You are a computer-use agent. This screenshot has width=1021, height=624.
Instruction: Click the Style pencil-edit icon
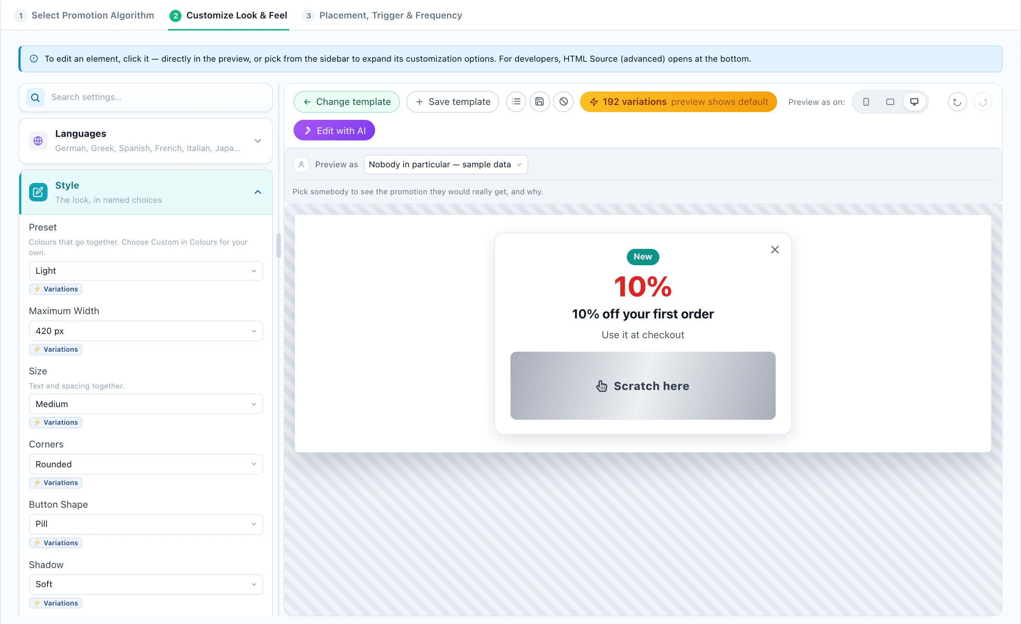38,192
